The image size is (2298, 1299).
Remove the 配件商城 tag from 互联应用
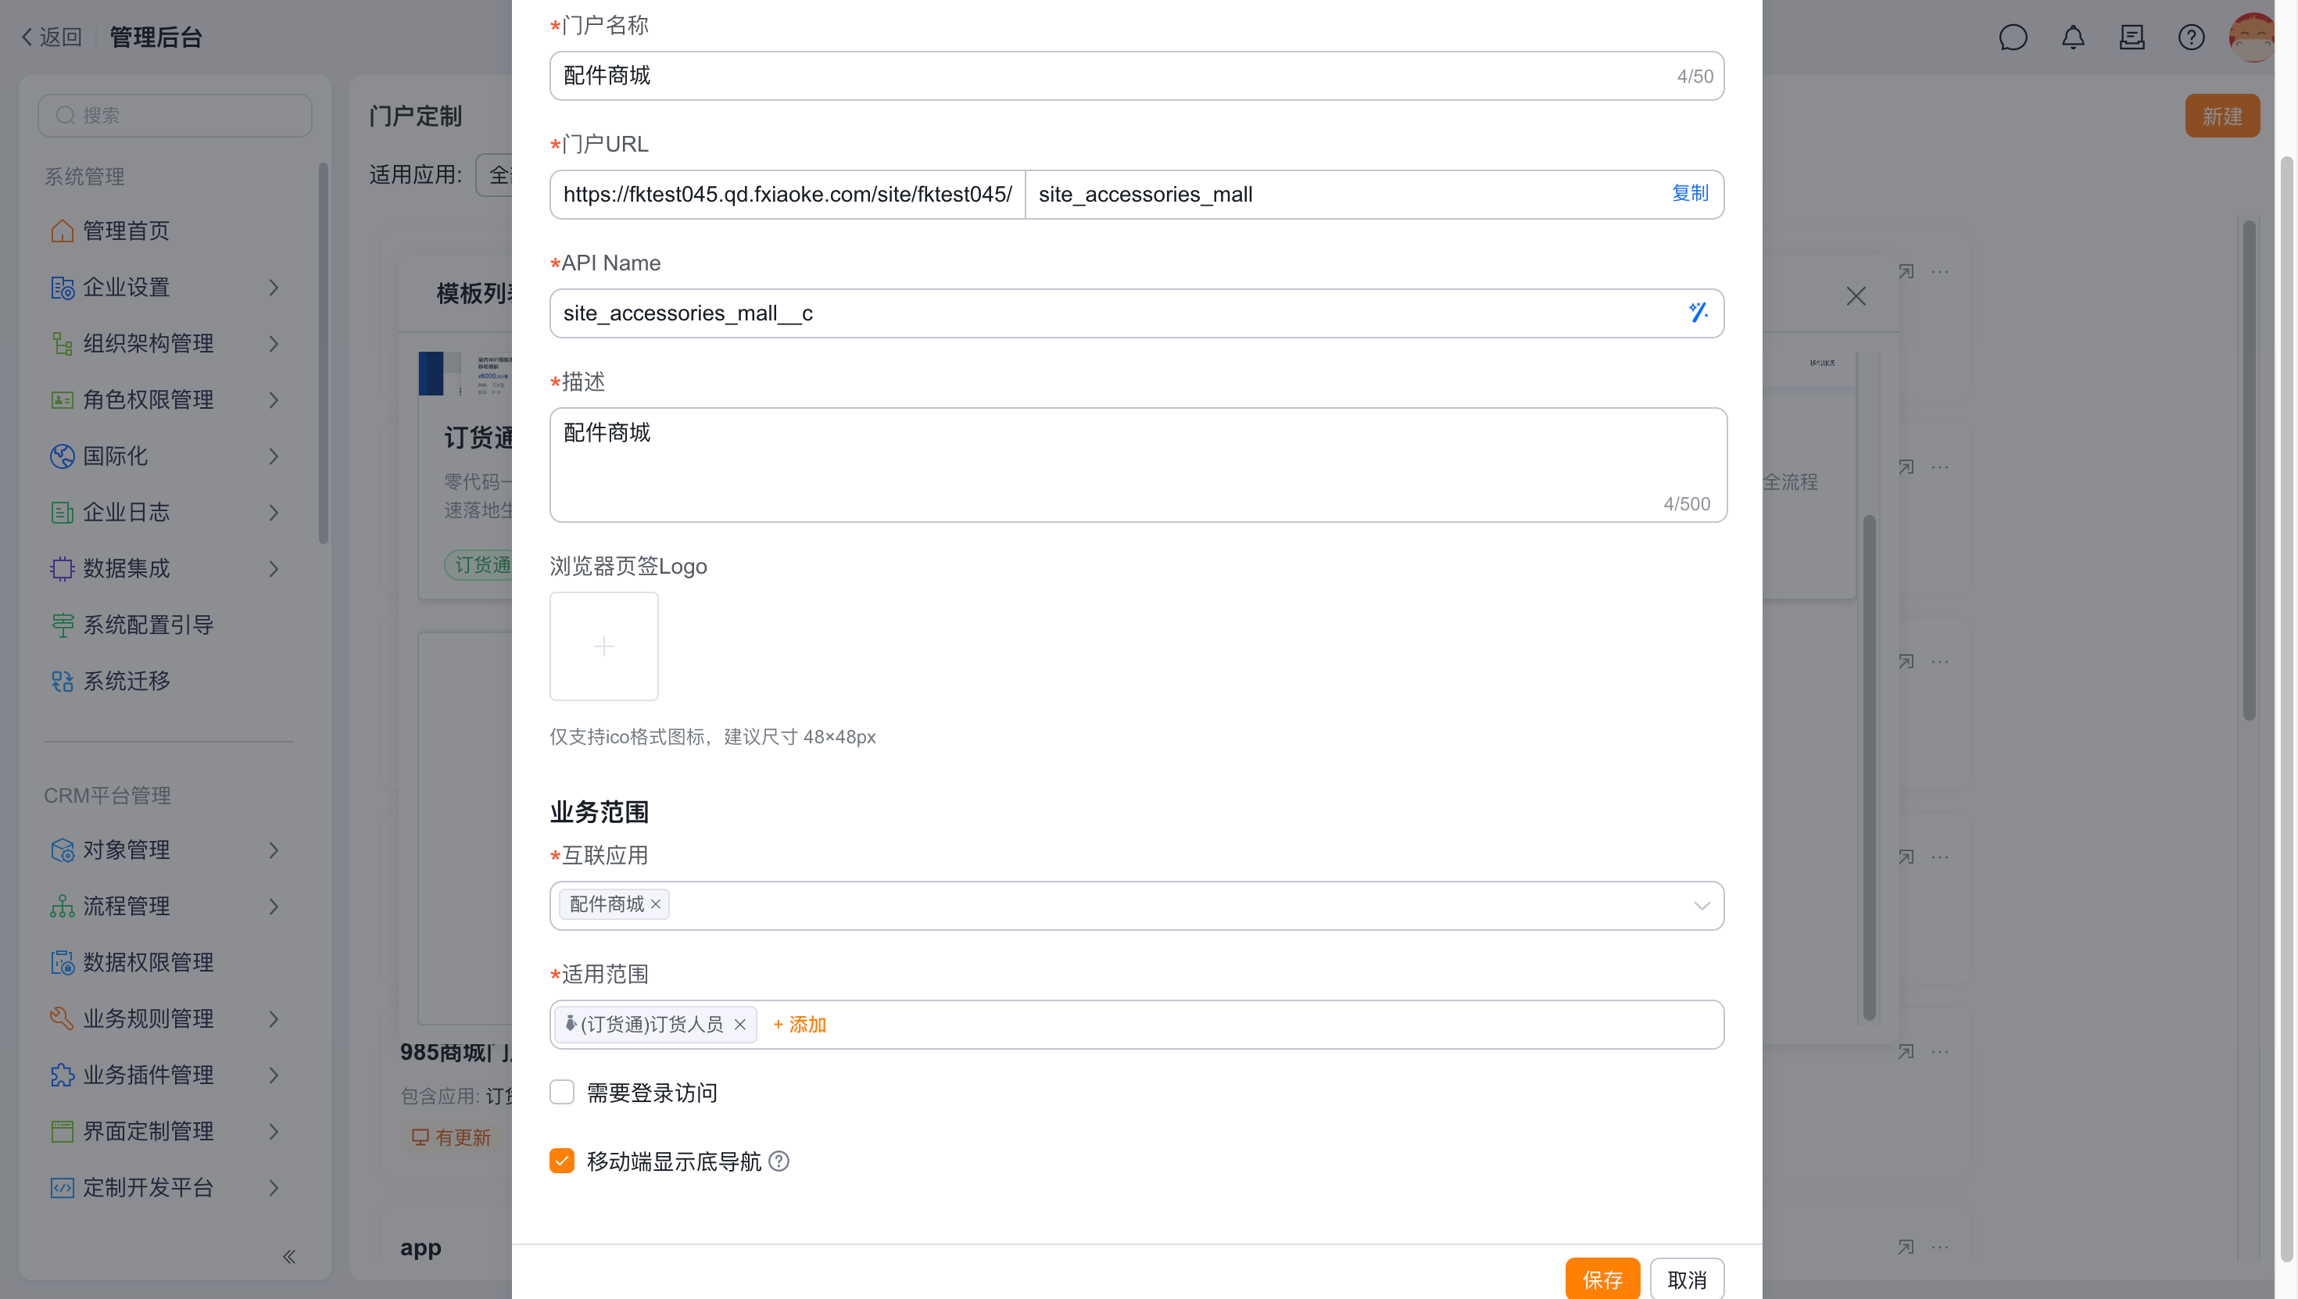[x=656, y=904]
